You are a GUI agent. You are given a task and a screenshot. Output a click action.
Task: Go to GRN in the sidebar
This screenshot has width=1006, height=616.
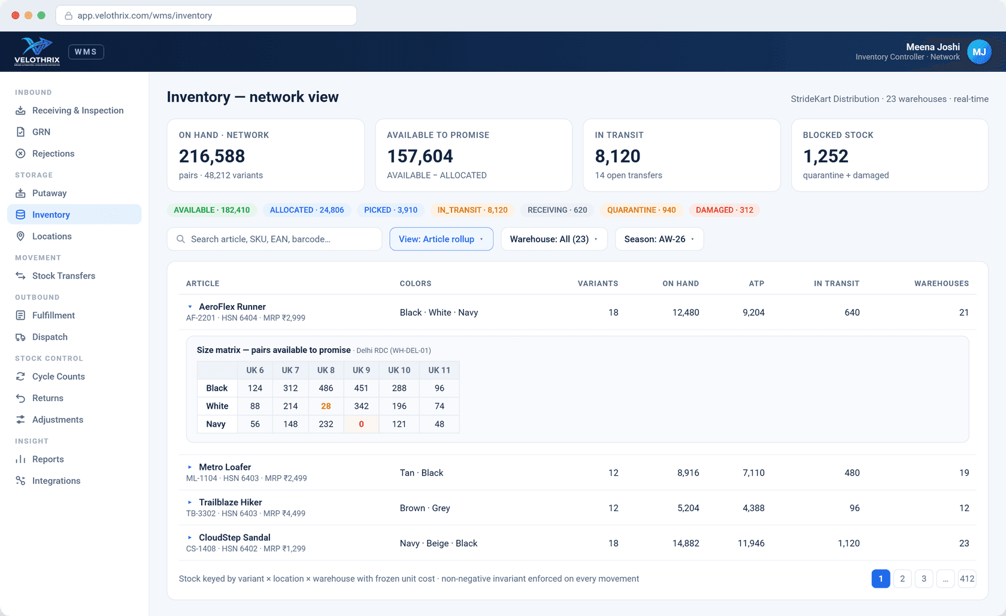tap(74, 132)
